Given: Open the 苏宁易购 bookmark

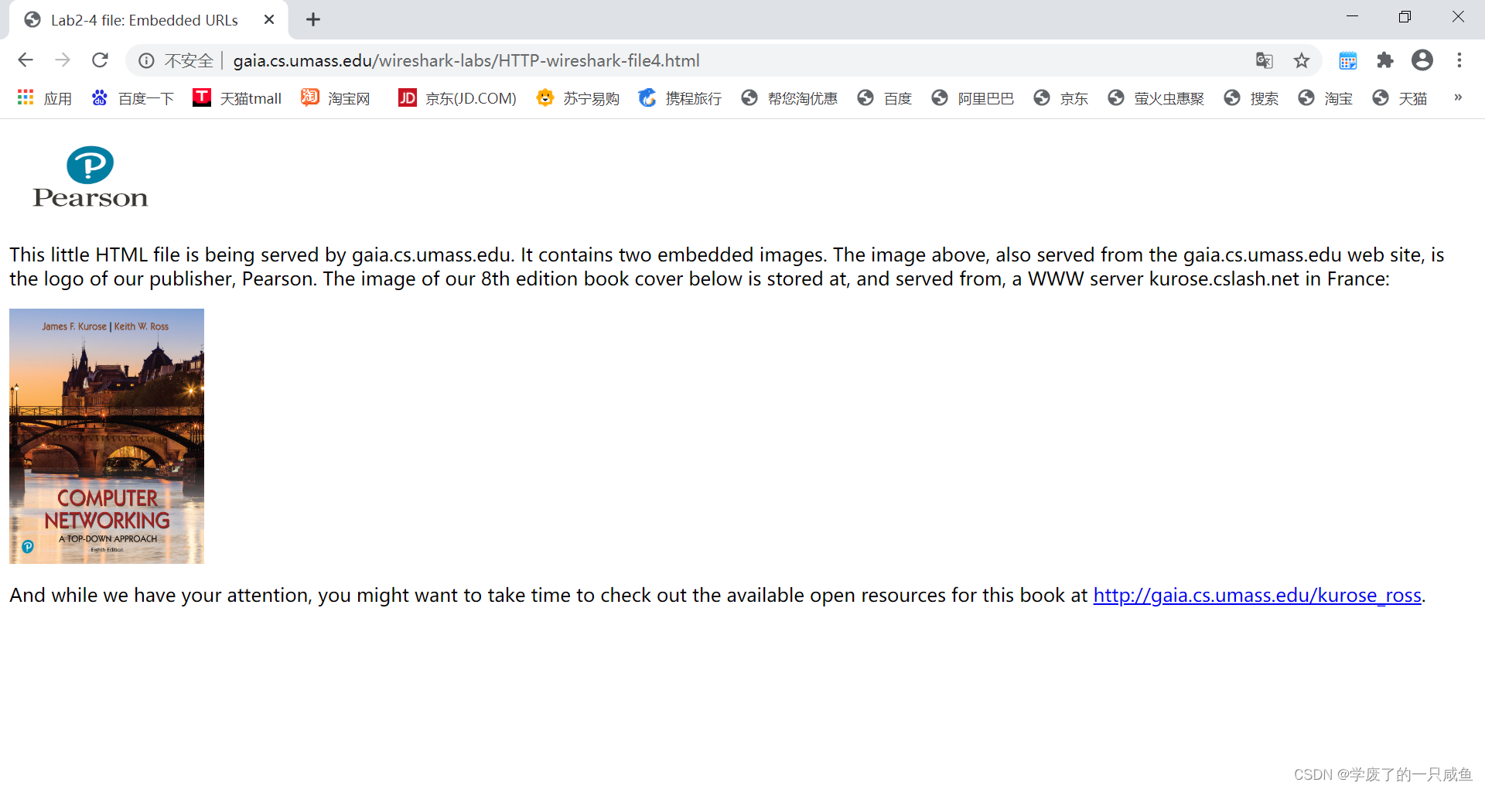Looking at the screenshot, I should tap(578, 98).
